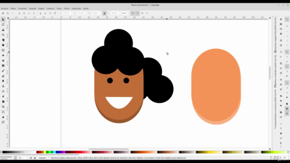Toggle width/height ratio lock
Image resolution: width=290 pixels, height=163 pixels.
click(x=105, y=13)
